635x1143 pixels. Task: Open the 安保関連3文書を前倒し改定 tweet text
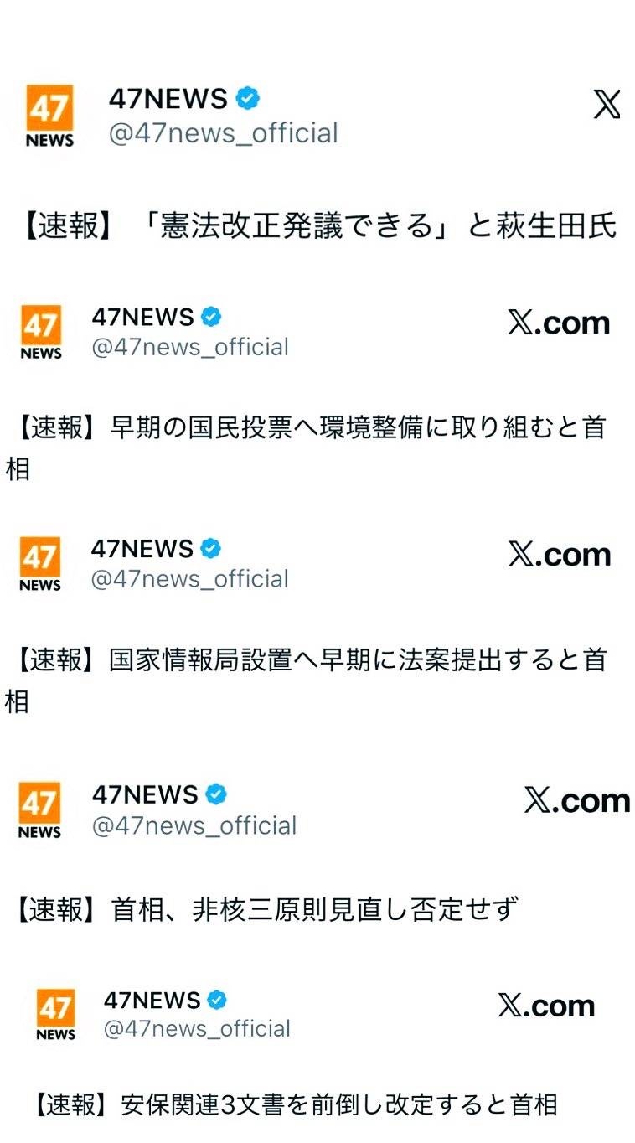296,1104
